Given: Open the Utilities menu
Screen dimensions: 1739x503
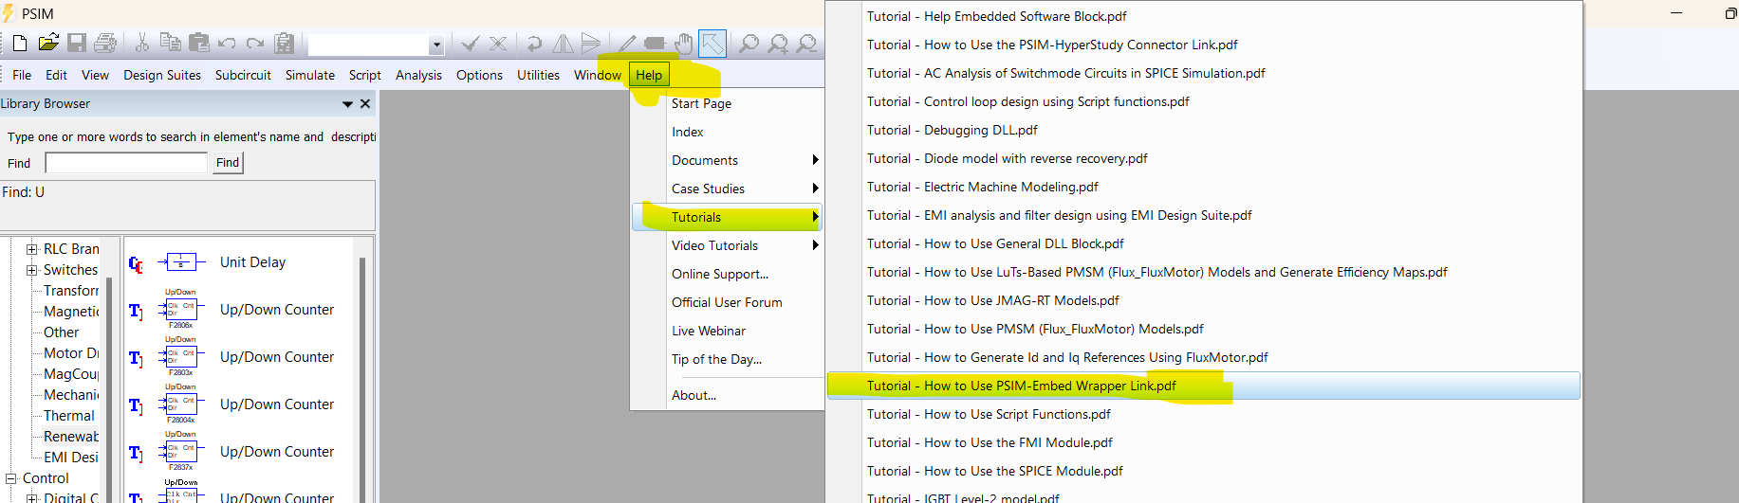Looking at the screenshot, I should (x=538, y=75).
